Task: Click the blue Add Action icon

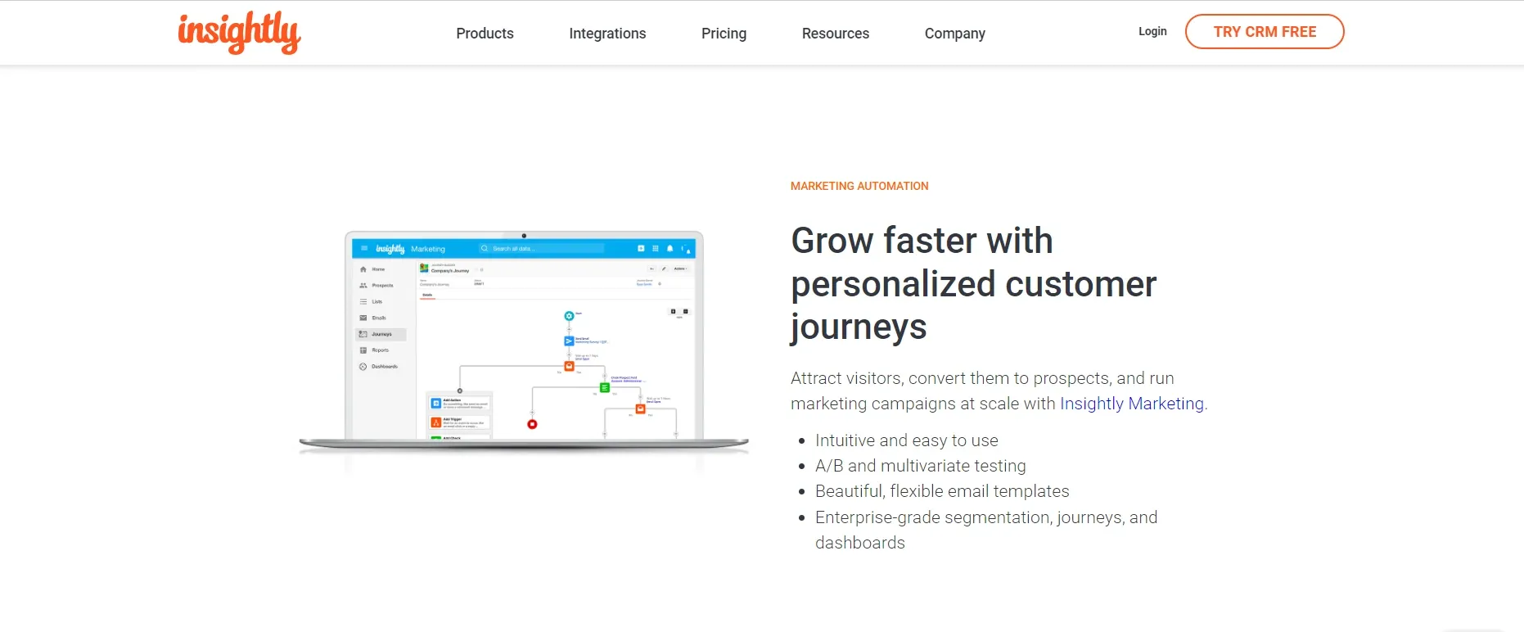Action: point(436,403)
